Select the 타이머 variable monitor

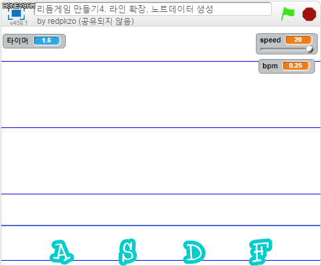click(x=34, y=41)
